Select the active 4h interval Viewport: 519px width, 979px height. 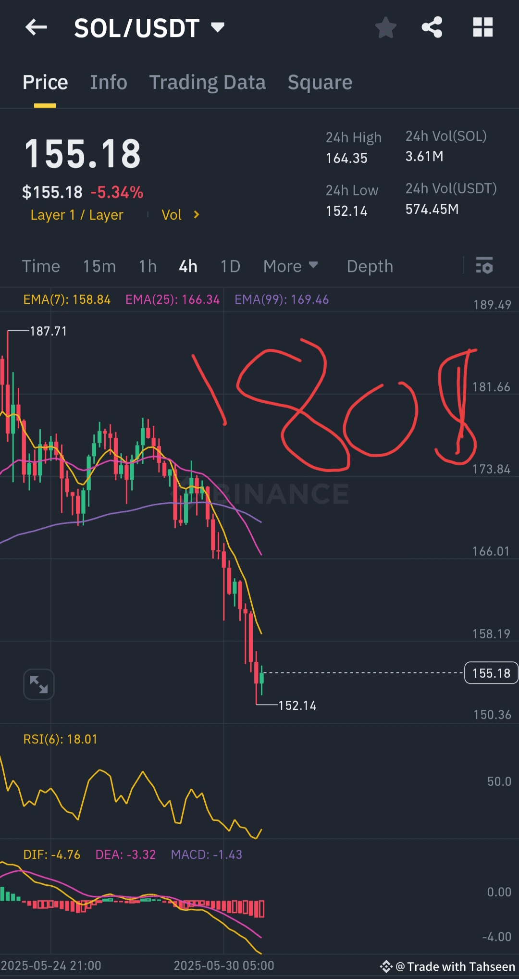[x=188, y=266]
